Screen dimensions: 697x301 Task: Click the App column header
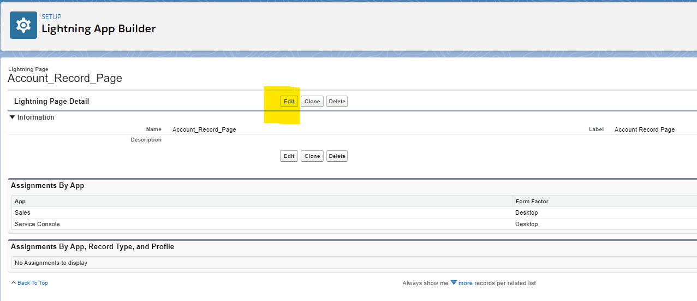coord(262,201)
